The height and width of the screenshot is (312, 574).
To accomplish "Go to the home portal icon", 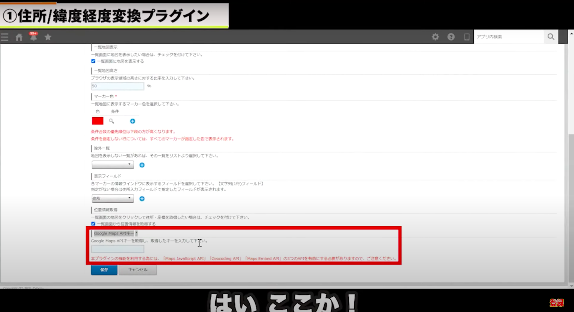I will 19,37.
